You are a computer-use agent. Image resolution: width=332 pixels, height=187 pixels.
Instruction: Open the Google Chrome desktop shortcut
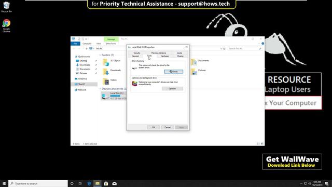pyautogui.click(x=6, y=25)
